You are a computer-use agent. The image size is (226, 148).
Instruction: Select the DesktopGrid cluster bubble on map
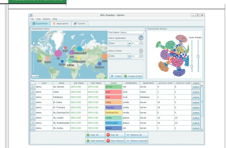coord(79,58)
